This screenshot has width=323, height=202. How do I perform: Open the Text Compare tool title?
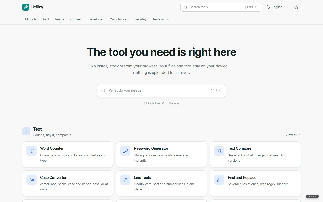239,148
